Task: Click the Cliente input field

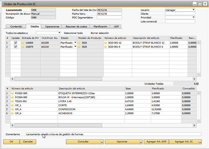Action: coord(180,13)
